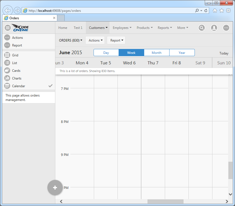
Task: Click the floating plus add-order button
Action: click(55, 188)
